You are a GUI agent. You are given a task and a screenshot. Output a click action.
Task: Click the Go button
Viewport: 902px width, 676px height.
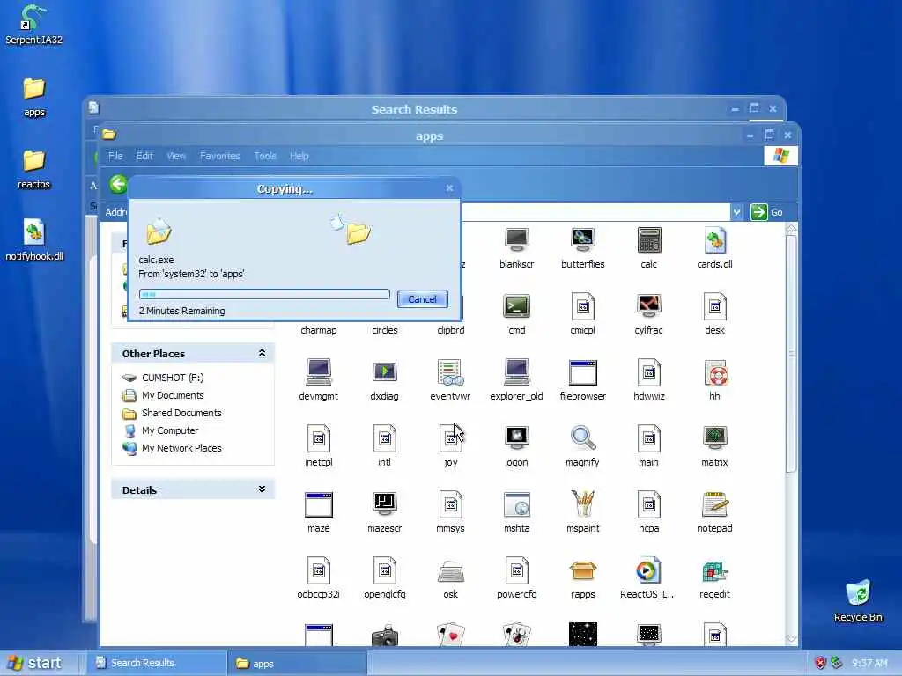click(767, 212)
